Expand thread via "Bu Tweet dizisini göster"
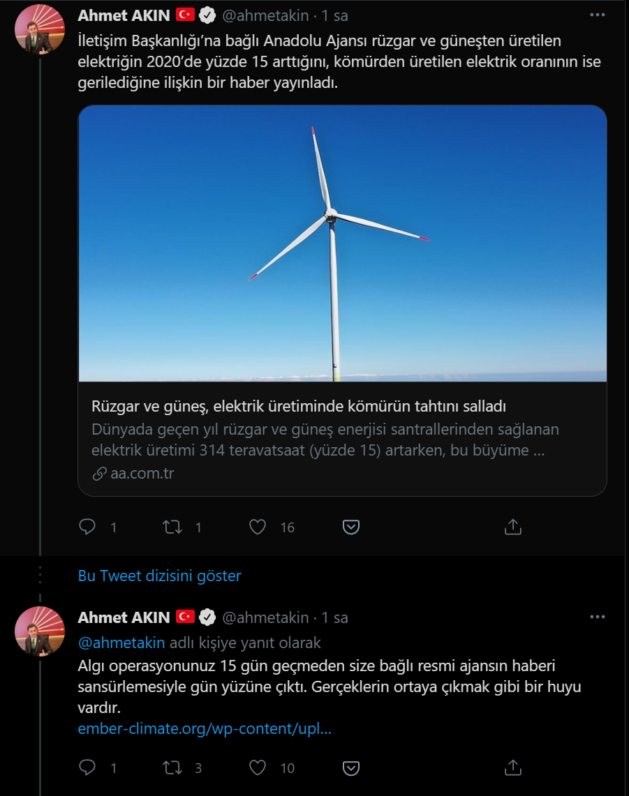Image resolution: width=629 pixels, height=796 pixels. coord(159,576)
